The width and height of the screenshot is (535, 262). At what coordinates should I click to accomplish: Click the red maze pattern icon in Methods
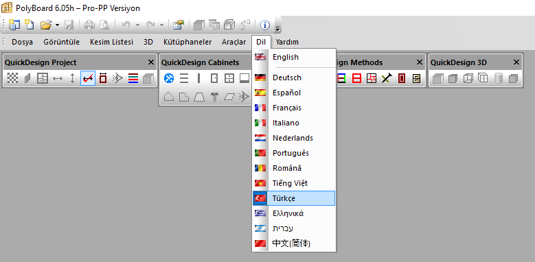click(x=372, y=78)
